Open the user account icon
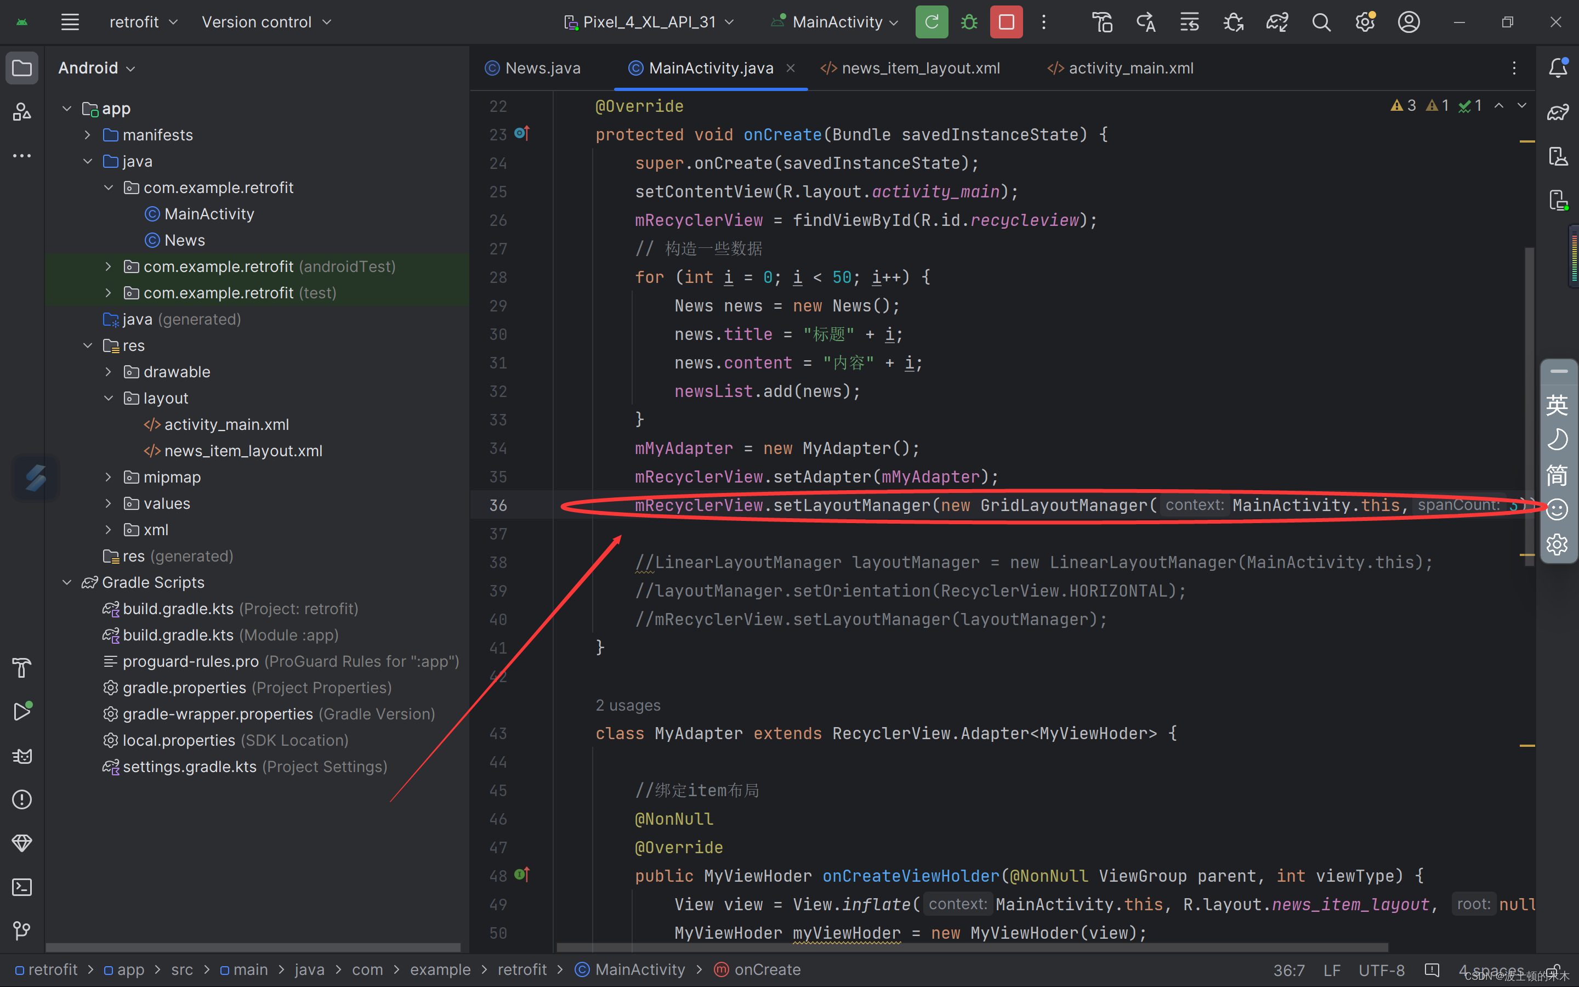The height and width of the screenshot is (987, 1579). (1408, 22)
